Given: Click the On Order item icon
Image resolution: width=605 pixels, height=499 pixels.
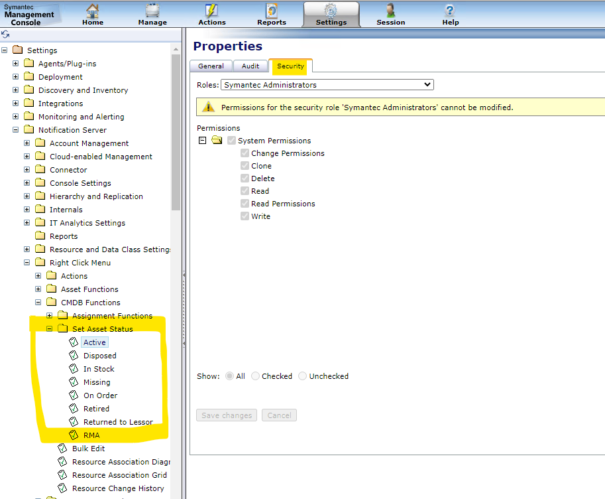Looking at the screenshot, I should 74,395.
